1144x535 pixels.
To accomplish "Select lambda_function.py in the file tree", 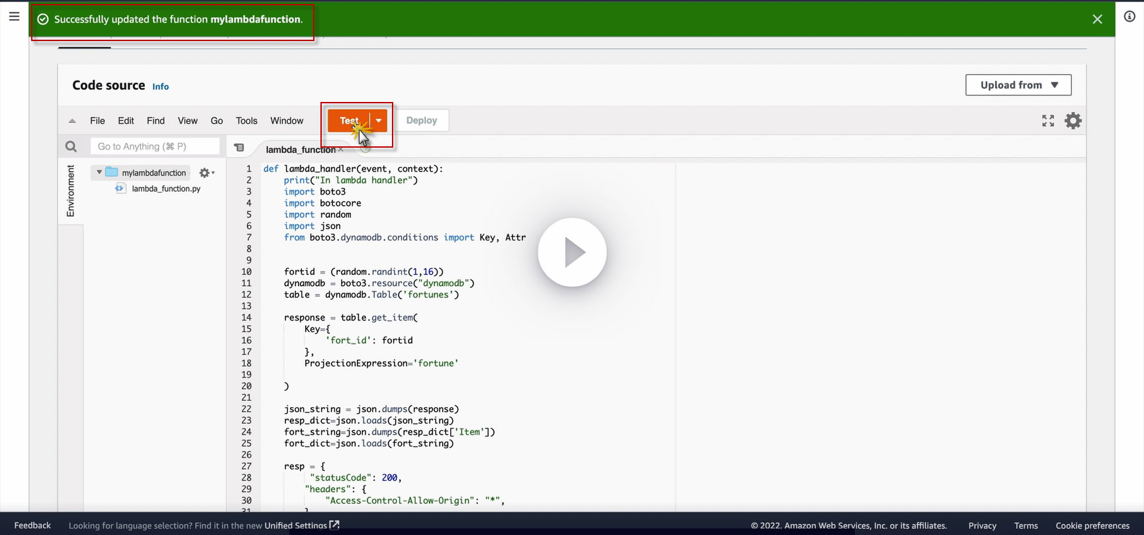I will point(166,189).
